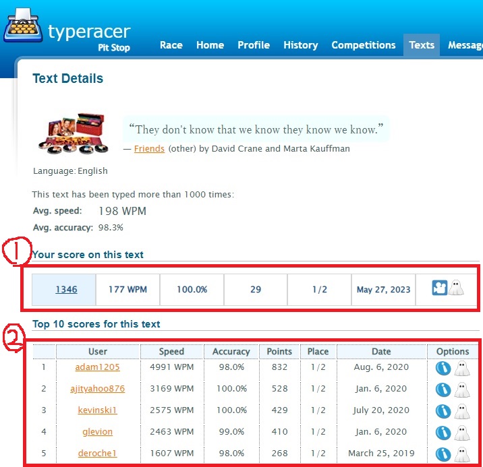483x467 pixels.
Task: Open the info icon for adam1205's score
Action: click(x=443, y=368)
